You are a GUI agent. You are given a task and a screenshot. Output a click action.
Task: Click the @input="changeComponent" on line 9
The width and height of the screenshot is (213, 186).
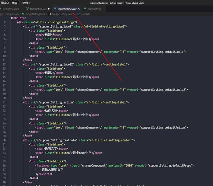(84, 52)
